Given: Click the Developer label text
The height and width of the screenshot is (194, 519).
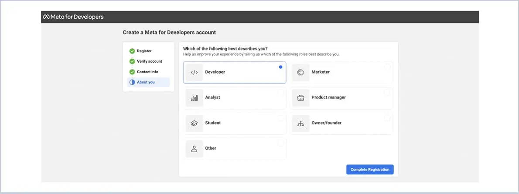Looking at the screenshot, I should click(x=215, y=72).
